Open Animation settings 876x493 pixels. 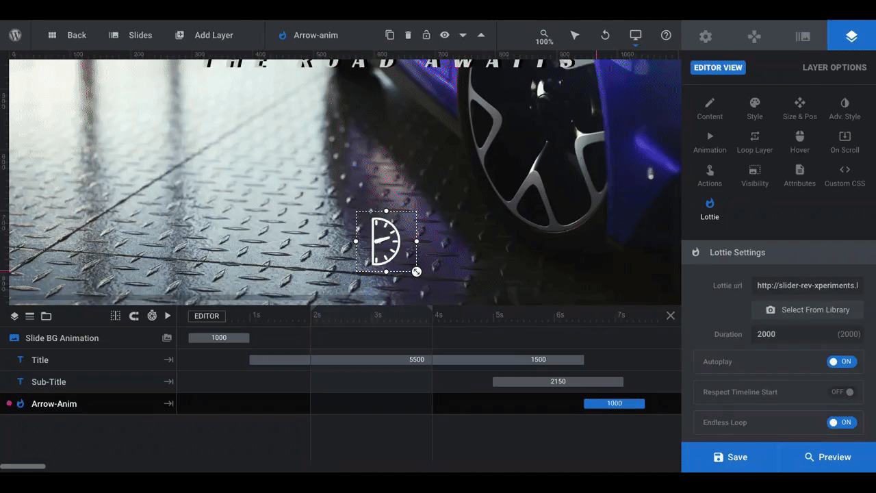tap(710, 142)
